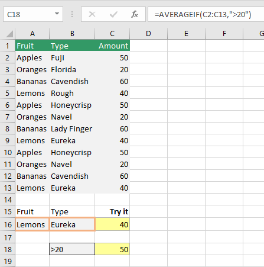Select the Fuji cell in column B
This screenshot has width=264, height=267.
click(x=72, y=57)
